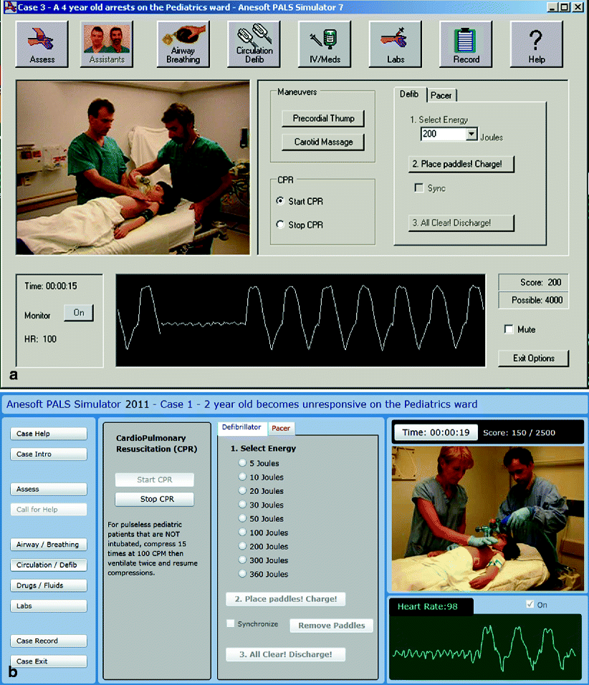Click the Help question mark icon

pyautogui.click(x=537, y=44)
